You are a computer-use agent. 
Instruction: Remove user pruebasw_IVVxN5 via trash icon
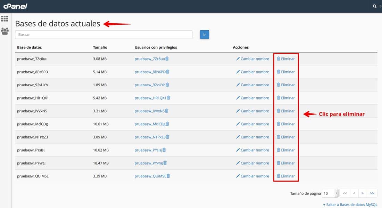(167, 111)
